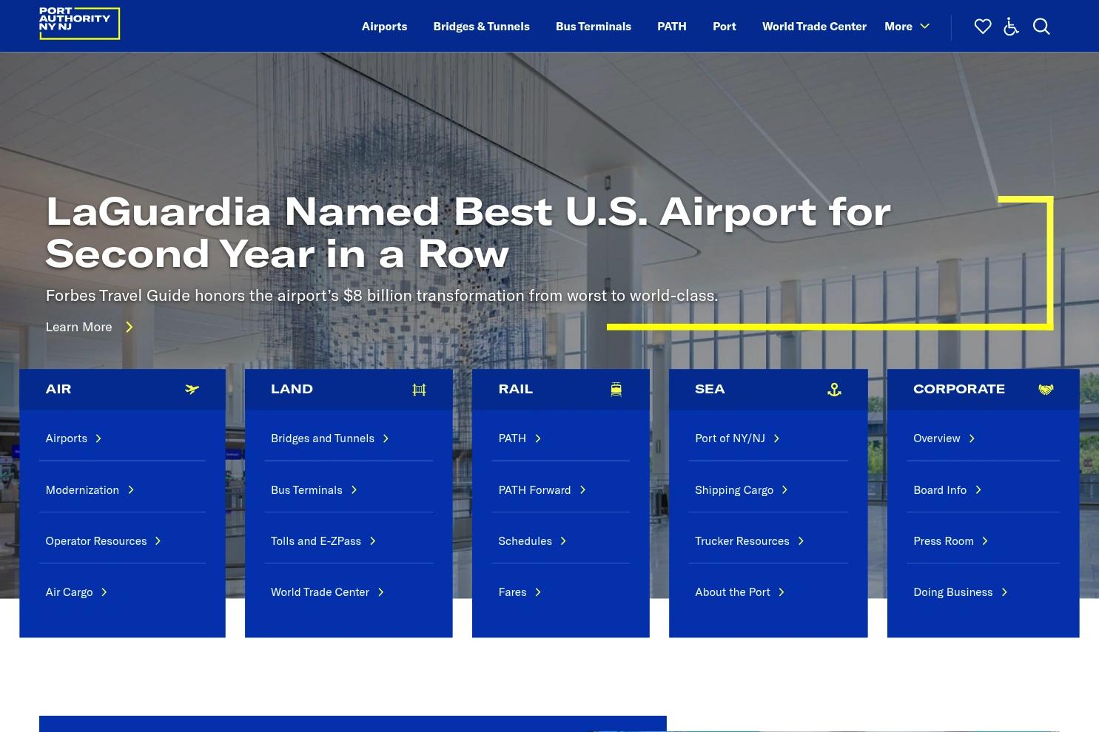Click the AIR card heading
The height and width of the screenshot is (732, 1099).
coord(58,389)
